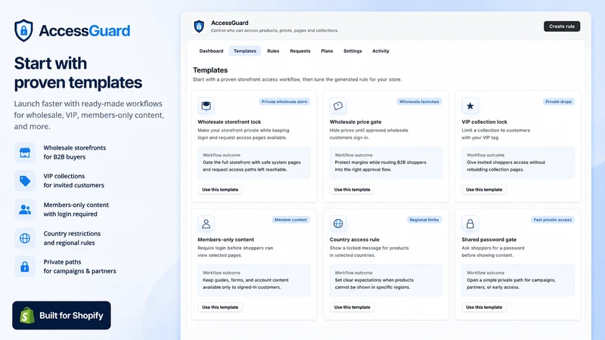The height and width of the screenshot is (340, 605).
Task: Open the Settings tab
Action: pyautogui.click(x=352, y=51)
